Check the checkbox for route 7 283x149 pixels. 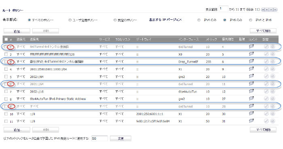6,91
